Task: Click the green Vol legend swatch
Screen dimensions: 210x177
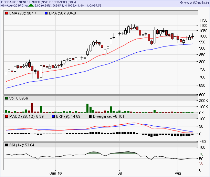Action: [7, 98]
